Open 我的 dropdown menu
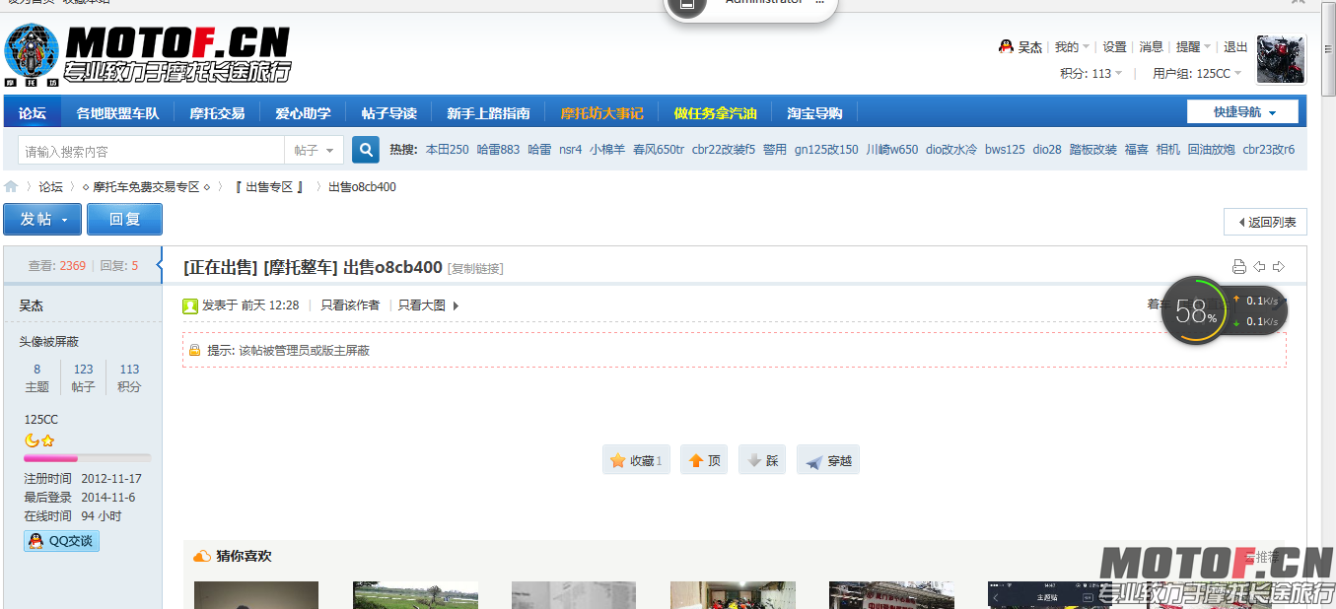Screen dimensions: 1336x609 tap(1072, 46)
